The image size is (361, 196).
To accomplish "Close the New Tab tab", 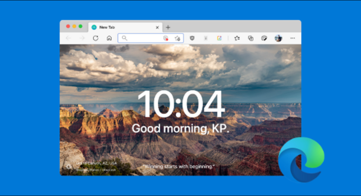I will (x=158, y=27).
